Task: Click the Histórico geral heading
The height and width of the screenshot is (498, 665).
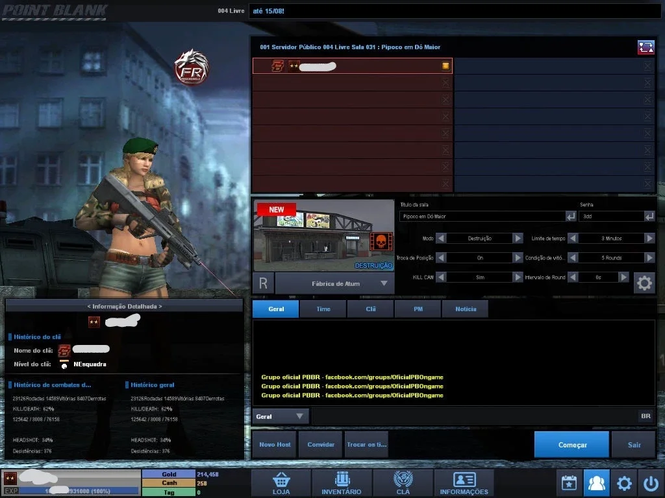Action: [x=152, y=385]
